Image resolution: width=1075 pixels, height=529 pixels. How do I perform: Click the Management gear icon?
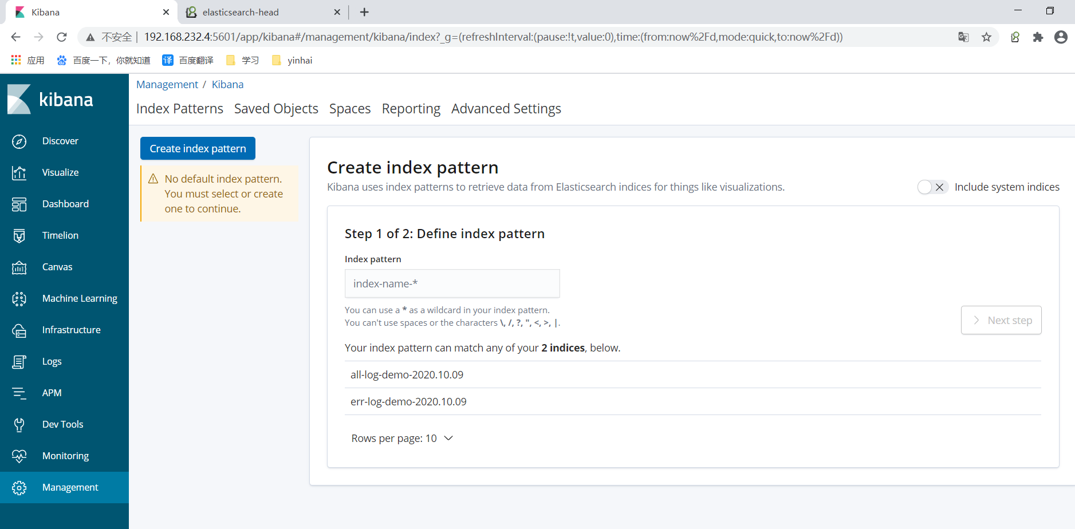pos(19,487)
